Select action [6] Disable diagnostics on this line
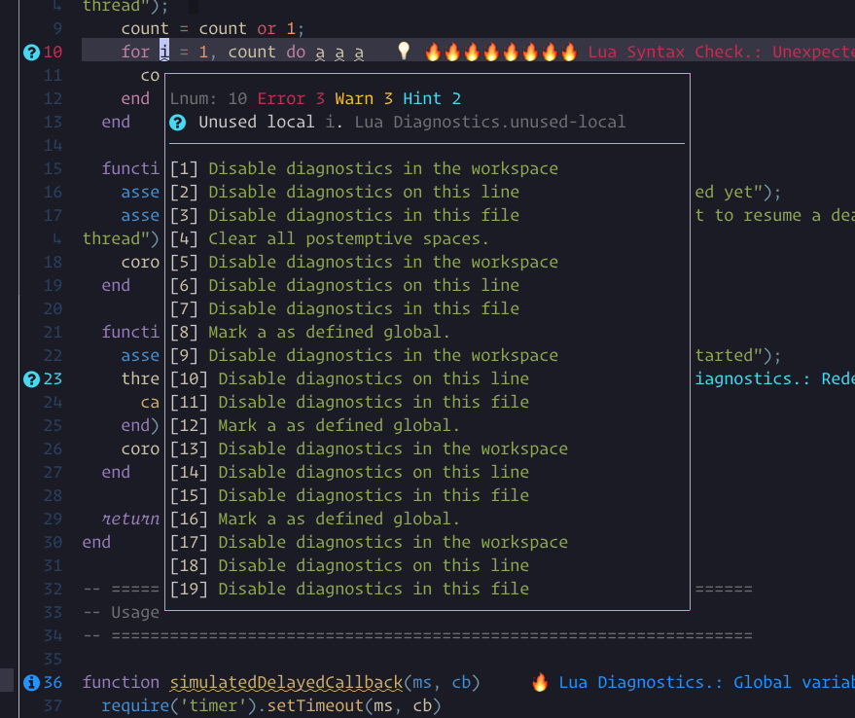 coord(344,285)
